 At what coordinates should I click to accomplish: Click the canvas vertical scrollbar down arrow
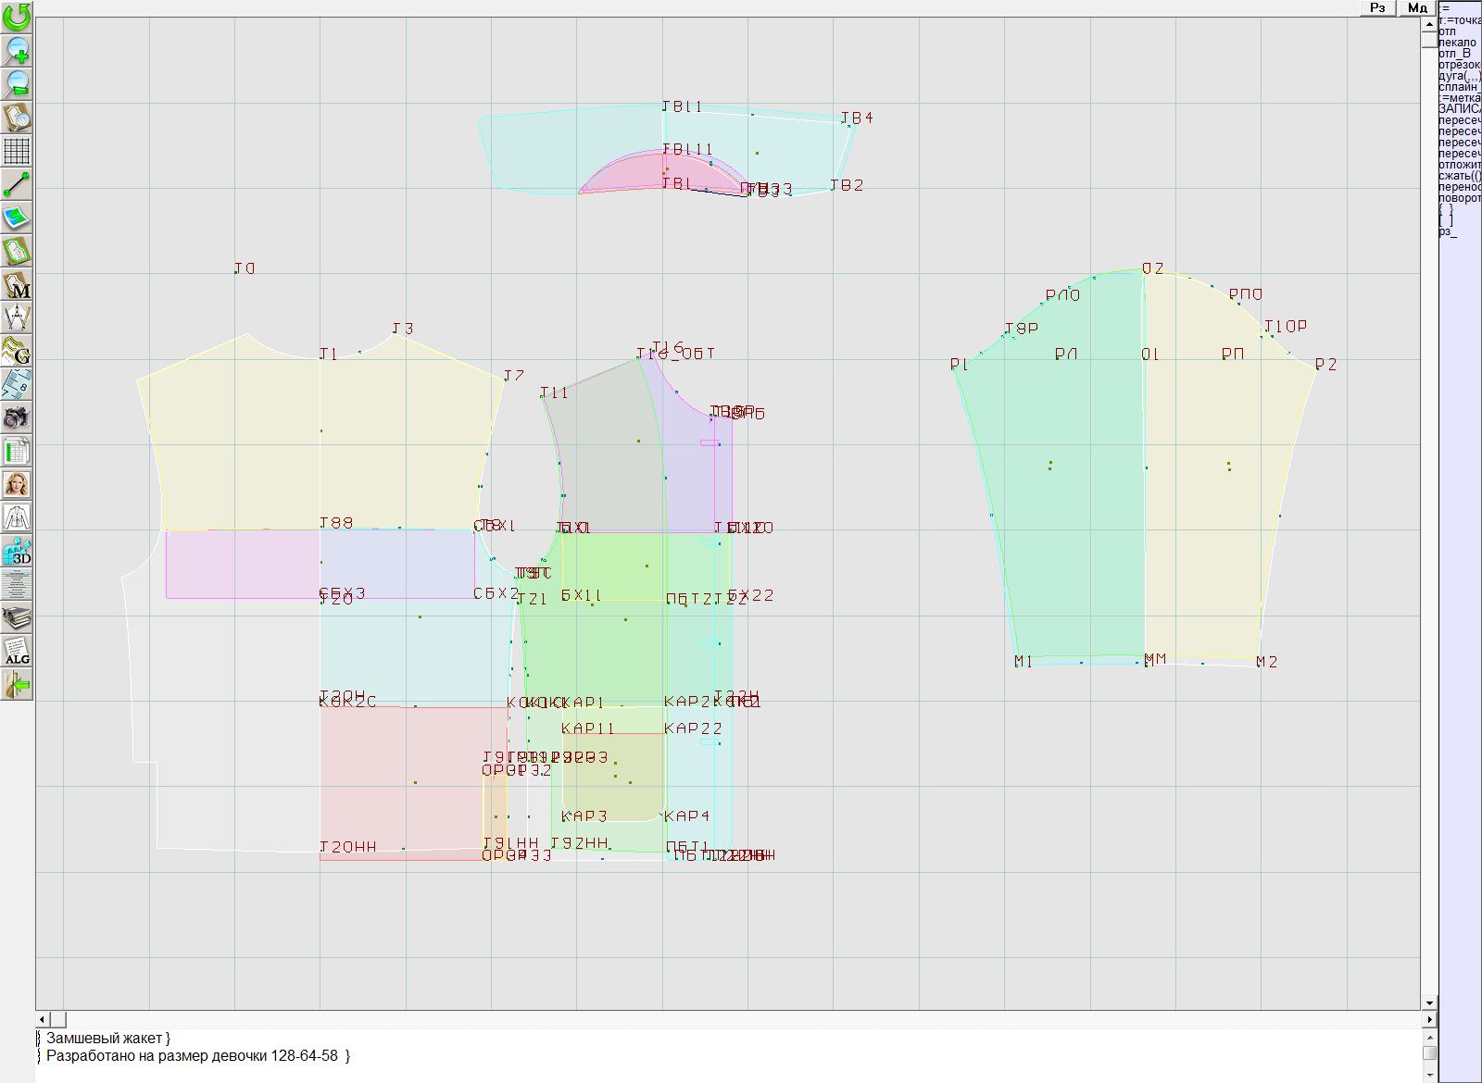point(1429,1002)
